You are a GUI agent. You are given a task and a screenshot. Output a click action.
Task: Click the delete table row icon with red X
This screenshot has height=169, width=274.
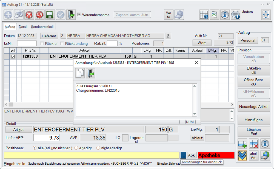click(254, 143)
